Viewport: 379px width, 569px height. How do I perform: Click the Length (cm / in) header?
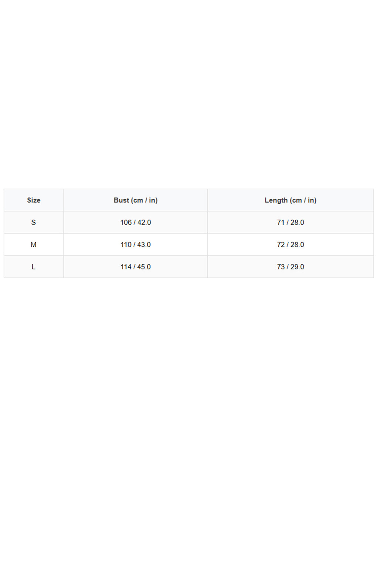[291, 200]
